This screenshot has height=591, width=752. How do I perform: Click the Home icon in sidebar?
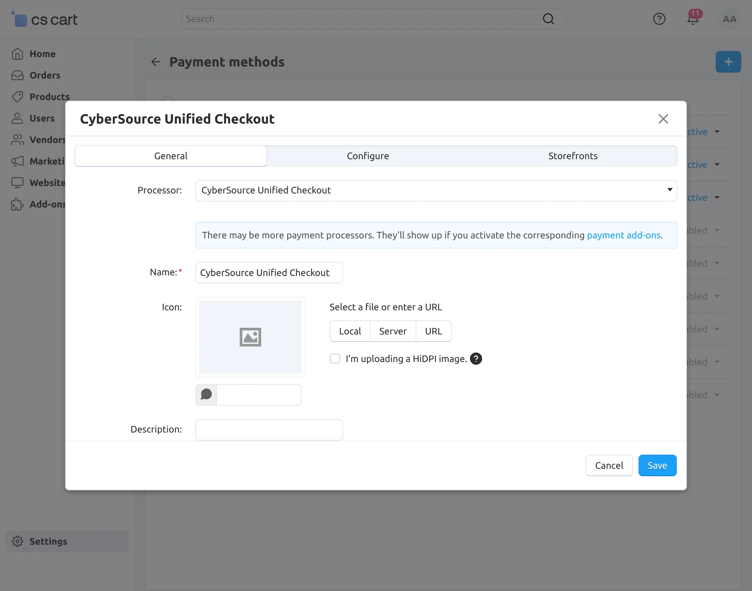pyautogui.click(x=17, y=54)
